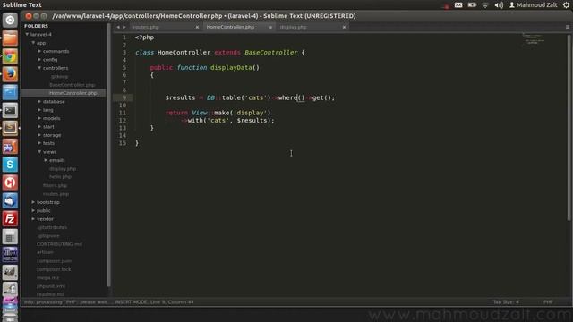This screenshot has height=322, width=573.
Task: Open the blue prompt window dock icon
Action: coord(10,92)
